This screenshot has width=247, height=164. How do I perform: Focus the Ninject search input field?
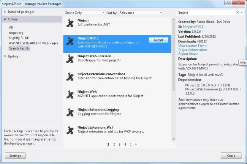point(206,13)
